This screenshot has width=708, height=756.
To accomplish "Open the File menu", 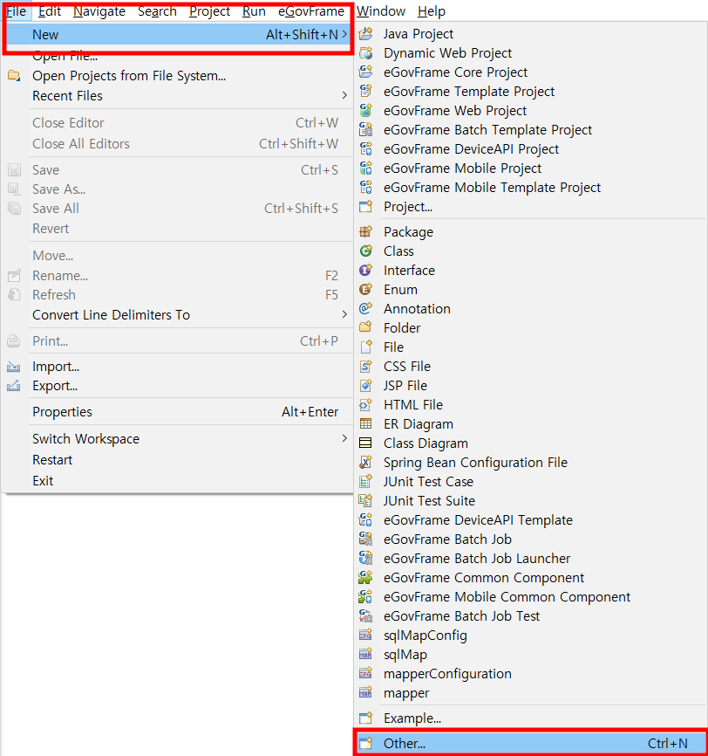I will pyautogui.click(x=17, y=11).
